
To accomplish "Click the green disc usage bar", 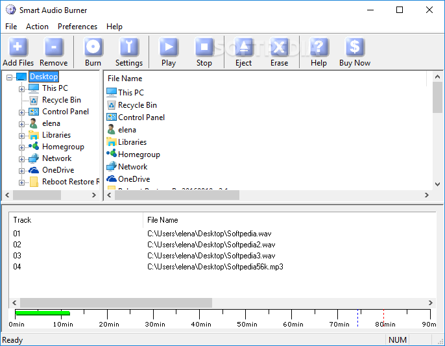I will pos(43,313).
